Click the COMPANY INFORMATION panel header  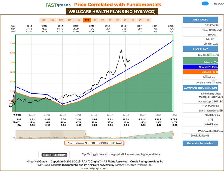pyautogui.click(x=200, y=88)
